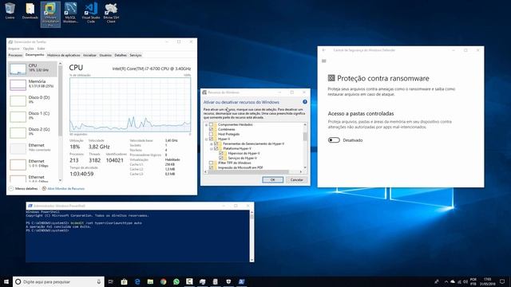Launch Microsoft Edge from the taskbar

(137, 281)
